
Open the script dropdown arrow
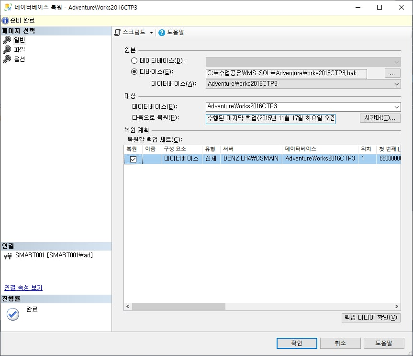tap(151, 33)
